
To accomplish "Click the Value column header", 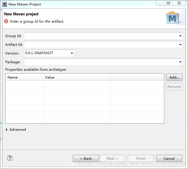I will coord(76,77).
